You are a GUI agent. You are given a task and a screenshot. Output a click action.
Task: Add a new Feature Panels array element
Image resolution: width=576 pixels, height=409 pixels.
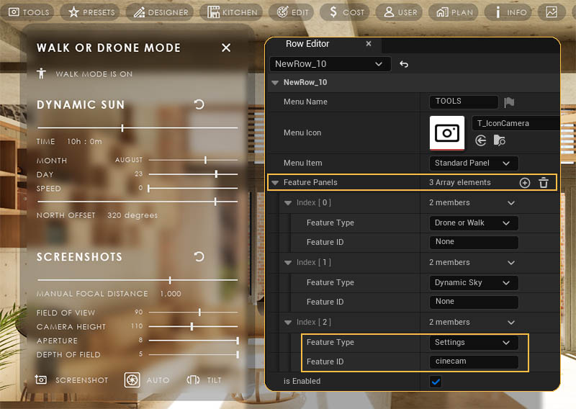click(x=524, y=183)
